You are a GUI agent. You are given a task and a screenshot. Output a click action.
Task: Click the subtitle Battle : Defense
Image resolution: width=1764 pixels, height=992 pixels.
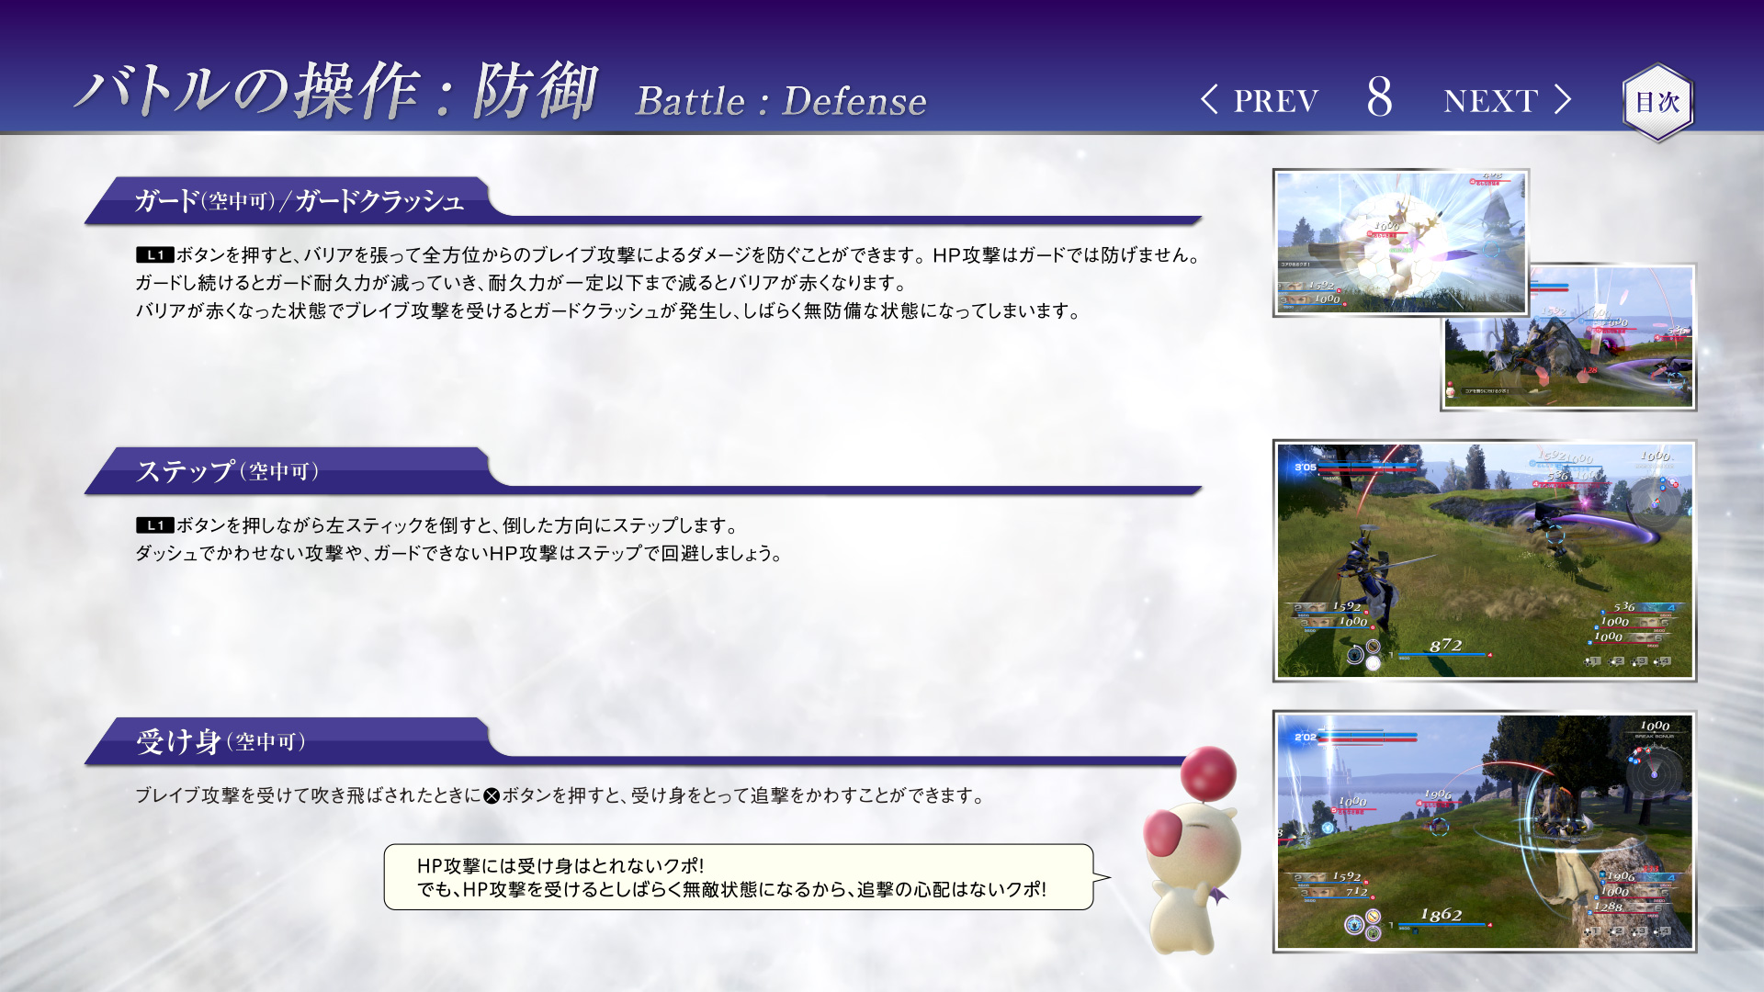tap(781, 101)
